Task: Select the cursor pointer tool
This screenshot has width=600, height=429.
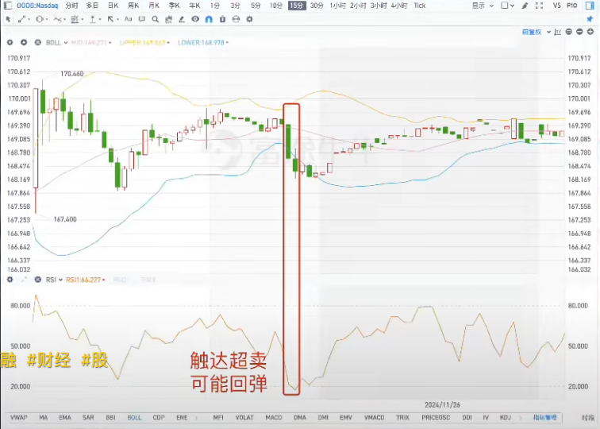Action: click(x=8, y=19)
